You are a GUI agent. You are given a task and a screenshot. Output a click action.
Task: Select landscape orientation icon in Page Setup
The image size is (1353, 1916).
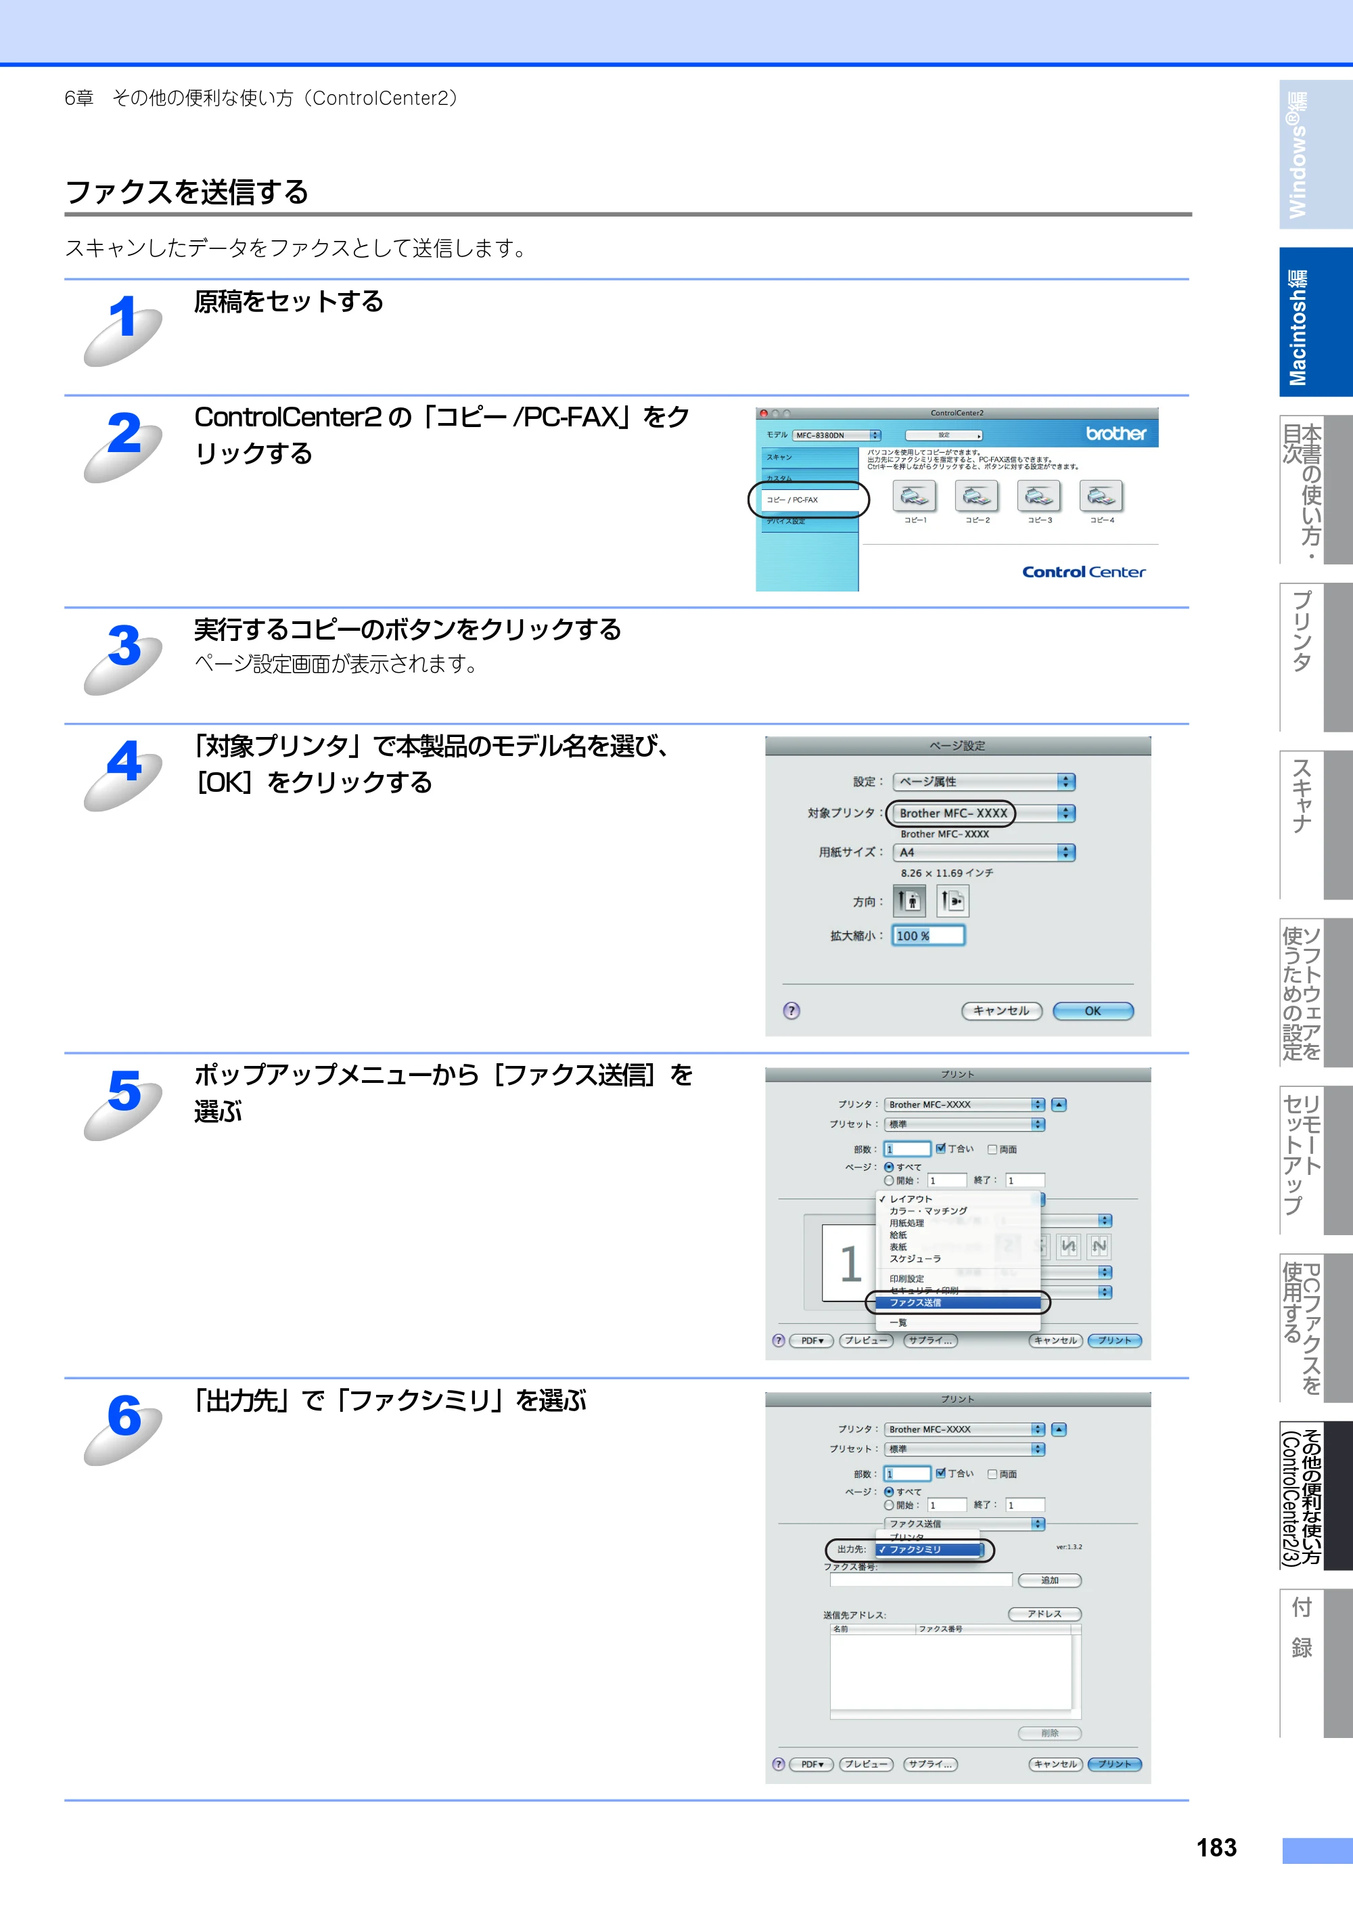[953, 901]
